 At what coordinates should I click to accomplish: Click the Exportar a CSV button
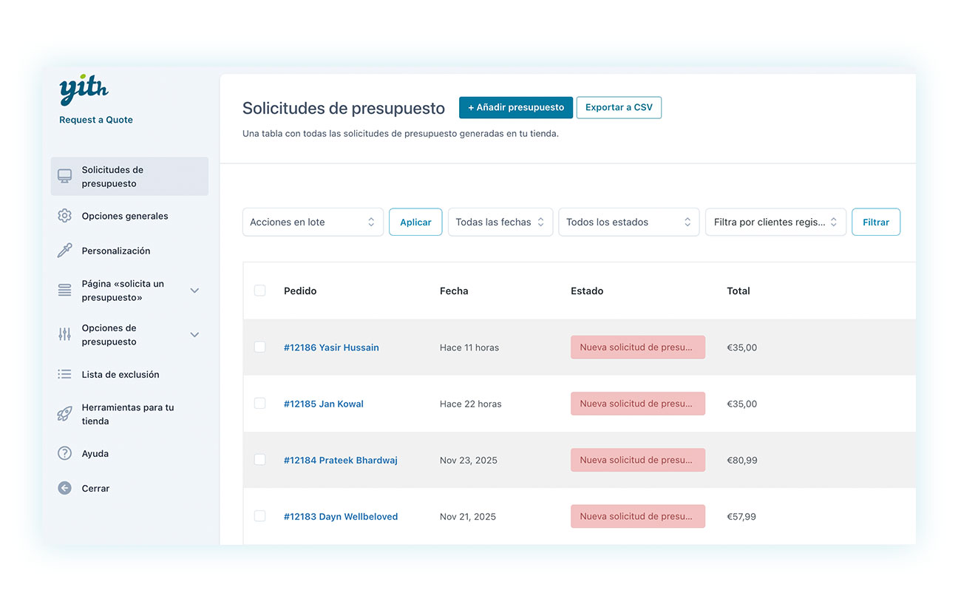coord(619,108)
